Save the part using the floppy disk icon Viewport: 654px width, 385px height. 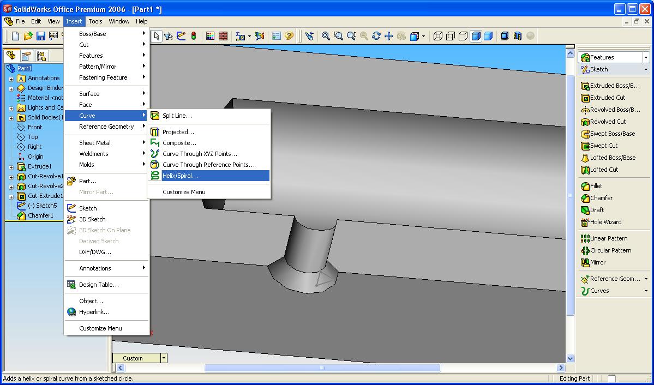[40, 37]
